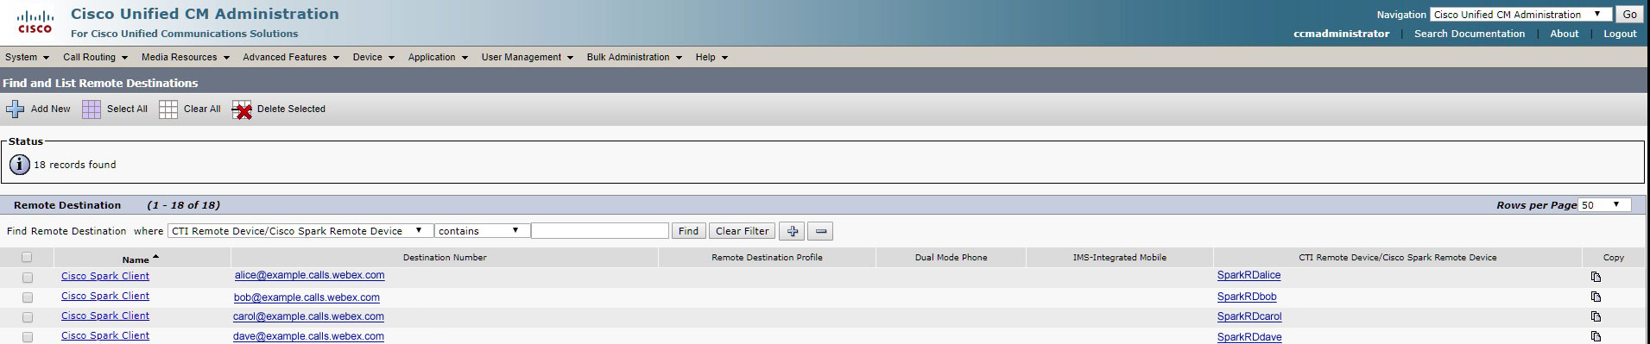1650x344 pixels.
Task: Open dave@example.calls.webex.com destination link
Action: [308, 336]
